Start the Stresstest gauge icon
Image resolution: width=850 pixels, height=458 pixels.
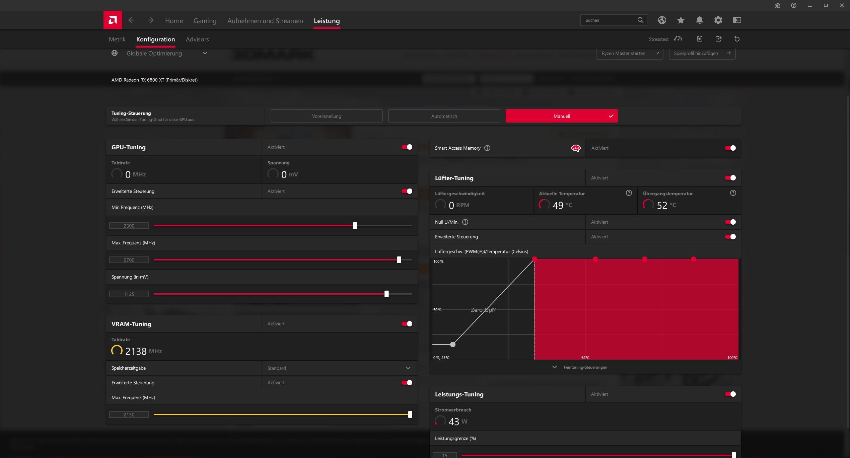pyautogui.click(x=678, y=39)
